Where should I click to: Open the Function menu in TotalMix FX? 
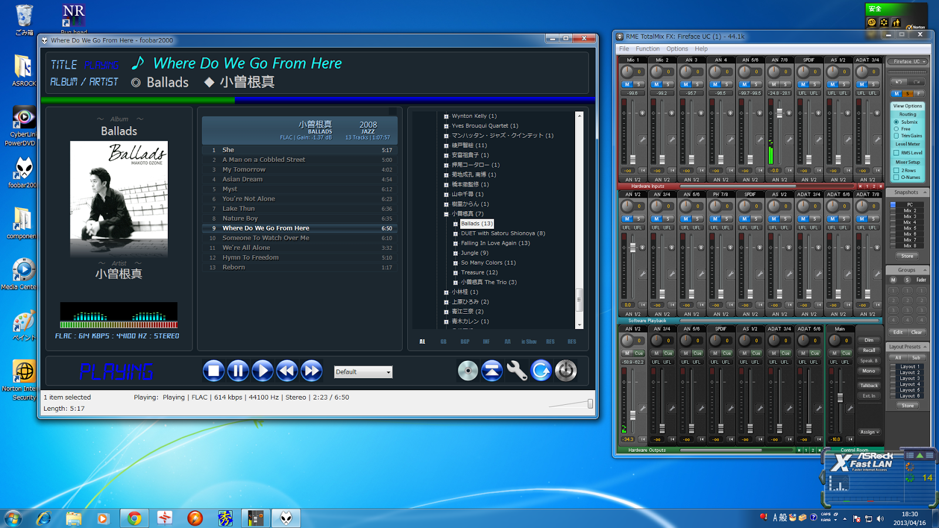pos(647,49)
